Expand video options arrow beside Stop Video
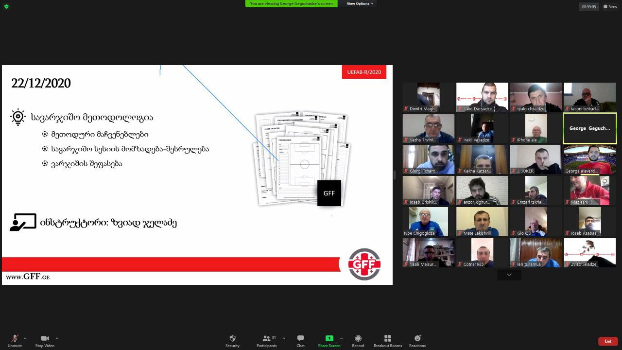The width and height of the screenshot is (622, 350). pos(57,338)
